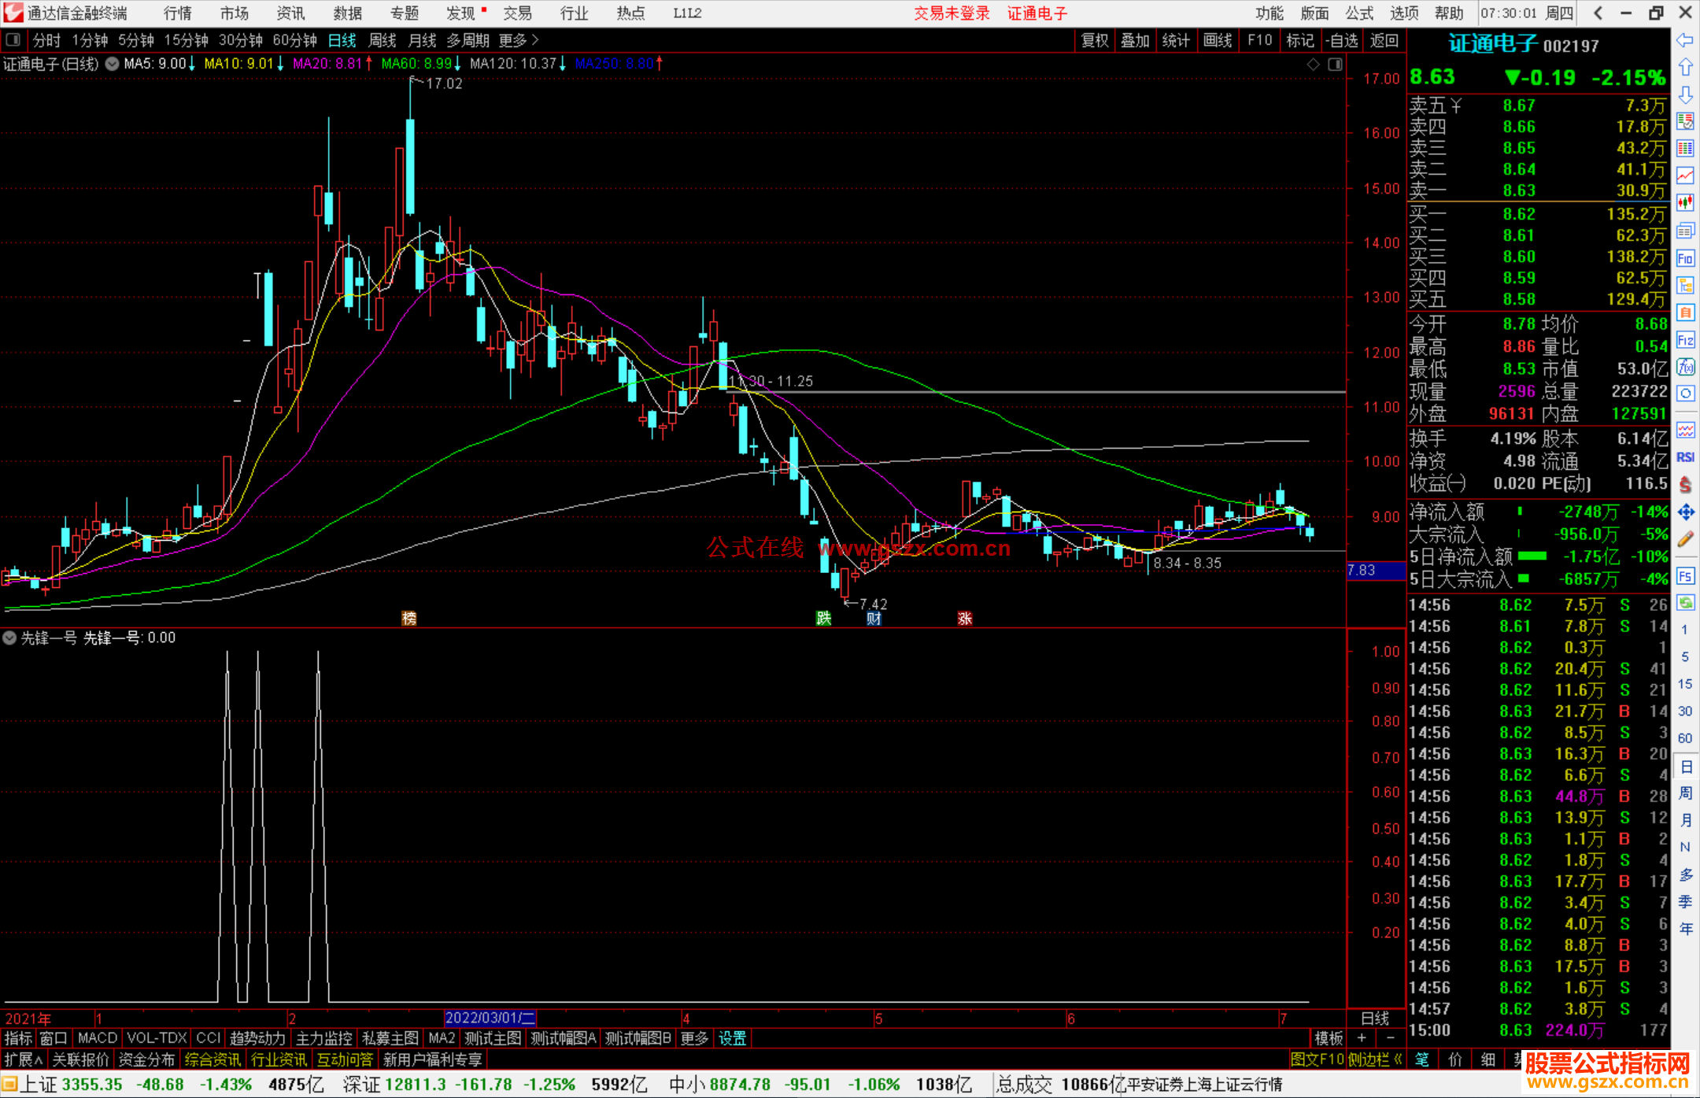Screen dimensions: 1700x1098
Task: Click the window layout icon at top-right of chart
Action: [x=1335, y=65]
